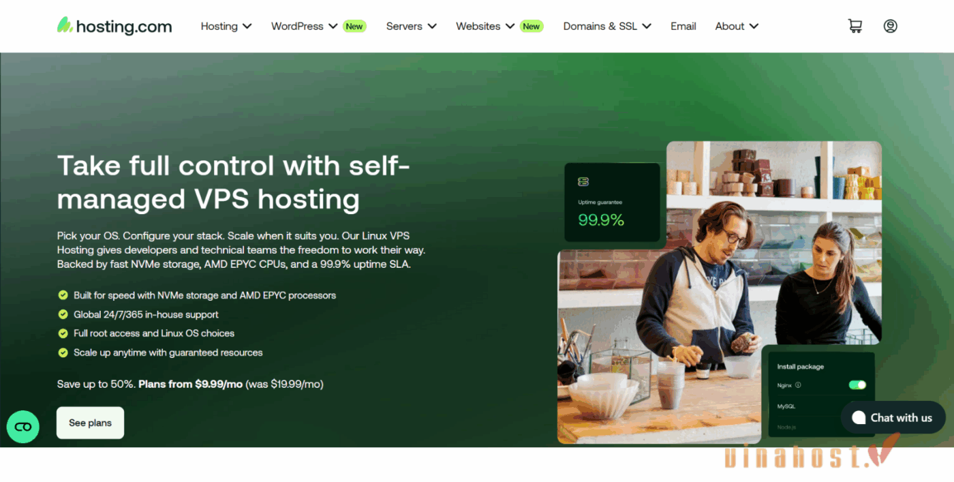Click the checkmark next to Scale up anytime
Screen dimensions: 954x482
[x=63, y=352]
